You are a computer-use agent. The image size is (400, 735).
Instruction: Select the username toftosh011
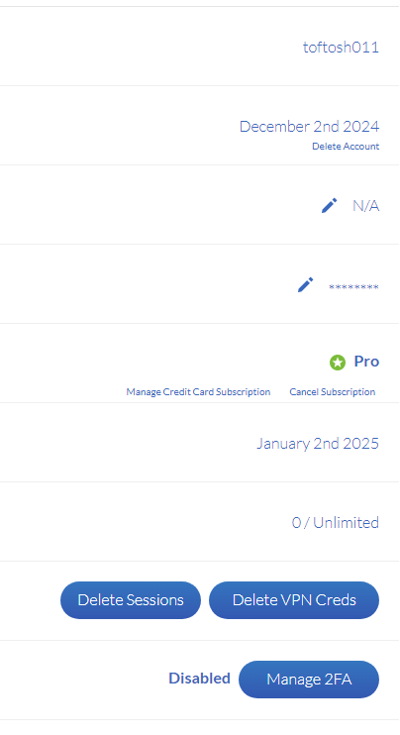(x=341, y=48)
